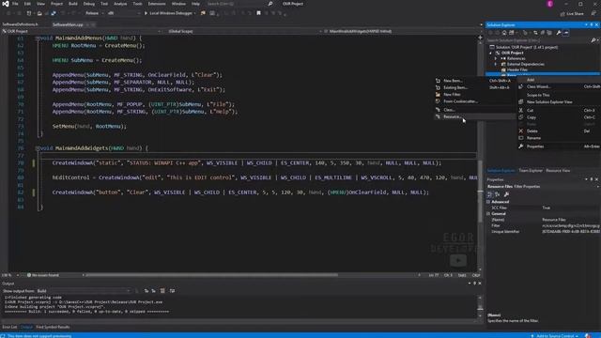Collapse the OUR Project tree node

tap(491, 53)
